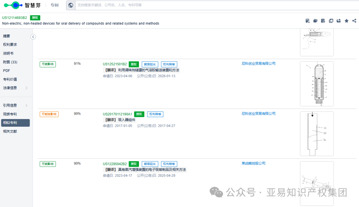Open the 专利 menu in top bar

[x=54, y=5]
